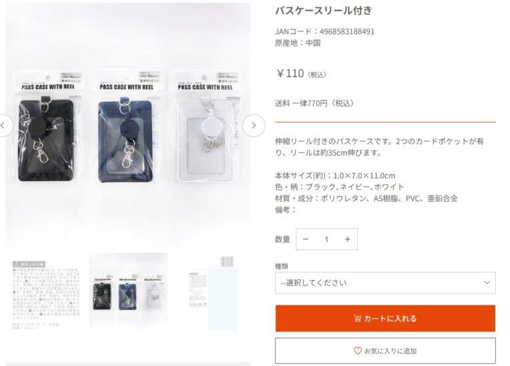Click お気に入りに追加 button
Viewport: 510px width, 366px height.
coord(385,351)
